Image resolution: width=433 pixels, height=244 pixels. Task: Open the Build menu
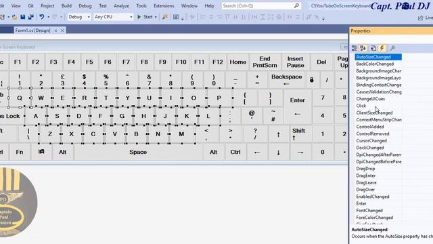(66, 6)
